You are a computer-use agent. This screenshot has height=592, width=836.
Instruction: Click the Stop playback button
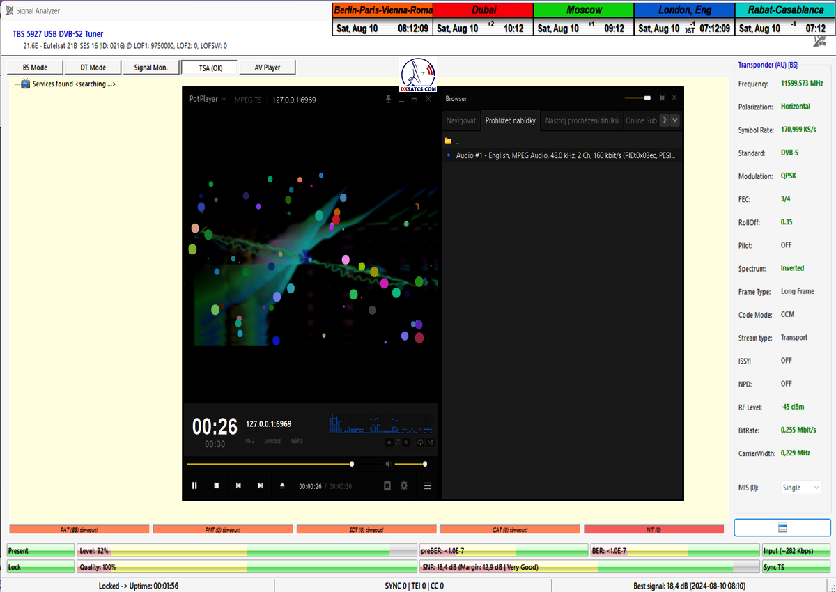tap(216, 485)
